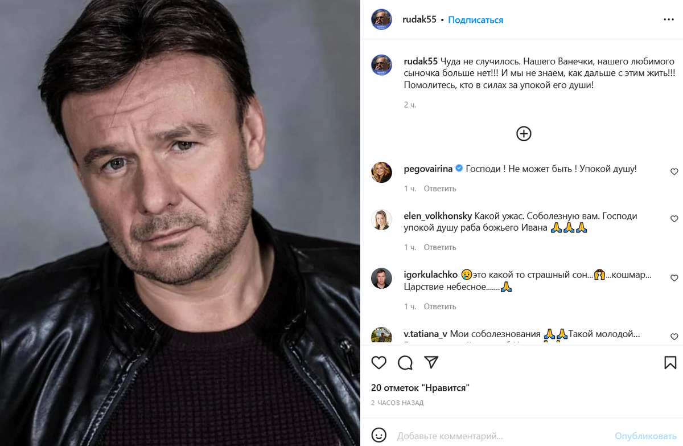Save post with bookmark icon

[x=670, y=363]
